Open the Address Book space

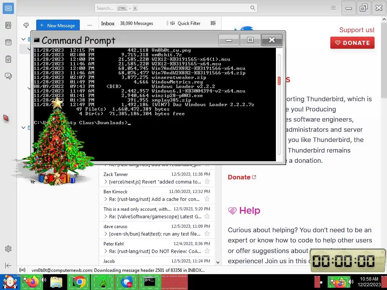[8, 25]
